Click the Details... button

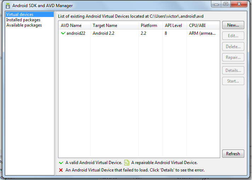pos(233,71)
